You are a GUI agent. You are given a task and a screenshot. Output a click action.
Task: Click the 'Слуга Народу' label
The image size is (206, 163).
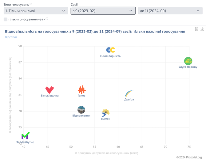(188, 67)
